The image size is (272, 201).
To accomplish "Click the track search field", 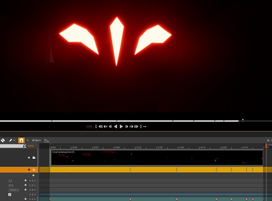I will pyautogui.click(x=12, y=146).
